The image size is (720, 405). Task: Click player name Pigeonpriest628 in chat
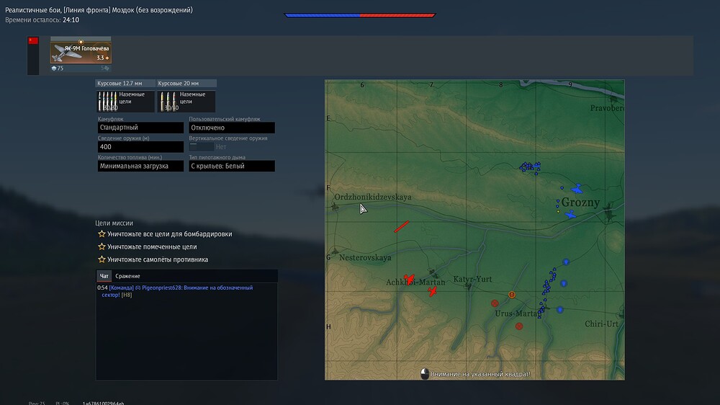click(161, 288)
